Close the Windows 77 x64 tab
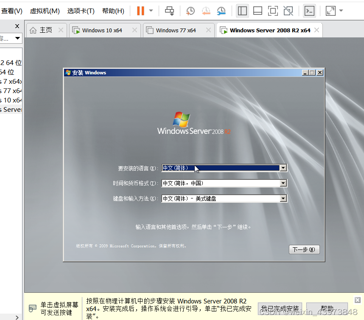Screen dimensions: 364x320 [208, 30]
